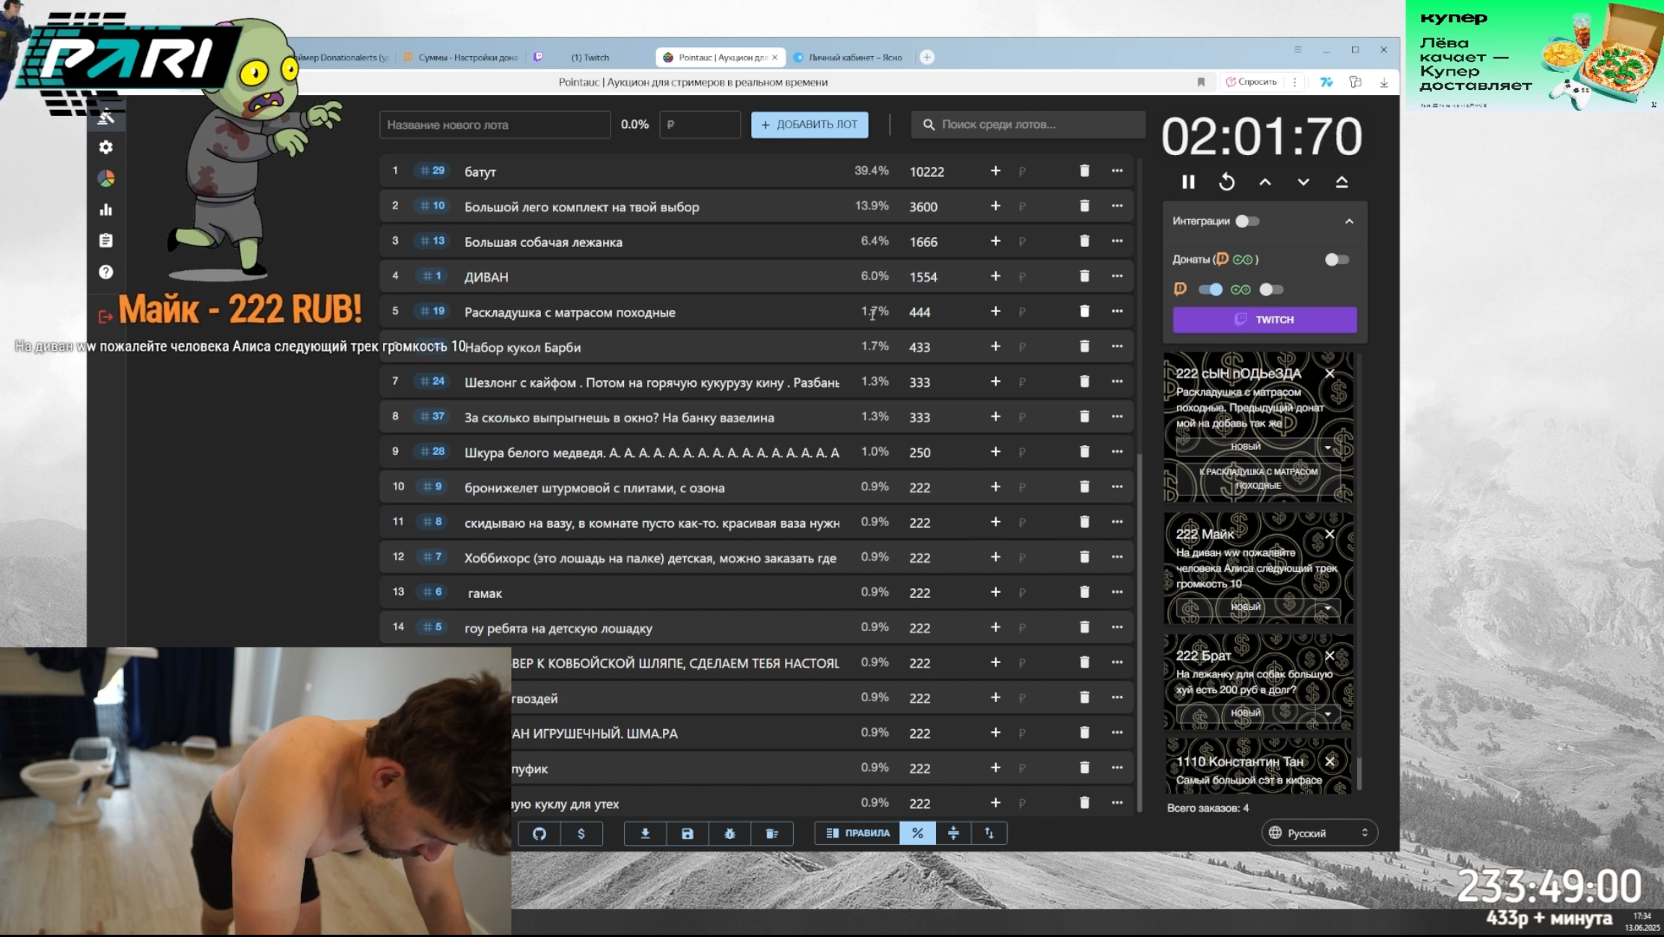
Task: Toggle the Интеграции switch
Action: 1247,221
